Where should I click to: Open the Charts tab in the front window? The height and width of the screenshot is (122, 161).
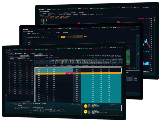tap(33, 53)
